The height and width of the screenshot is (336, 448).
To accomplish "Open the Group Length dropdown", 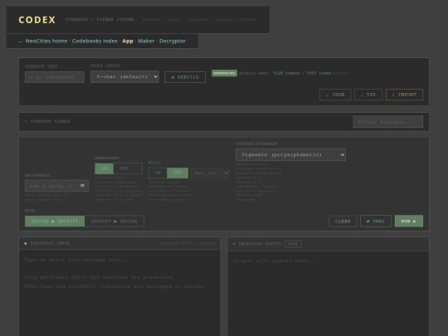I will pos(124,76).
